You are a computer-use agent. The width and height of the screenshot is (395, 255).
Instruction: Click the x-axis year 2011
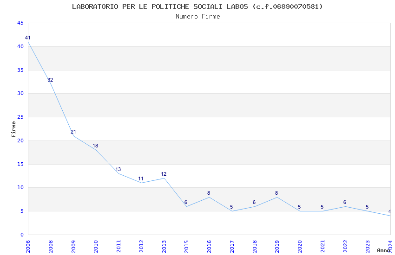[x=118, y=246]
